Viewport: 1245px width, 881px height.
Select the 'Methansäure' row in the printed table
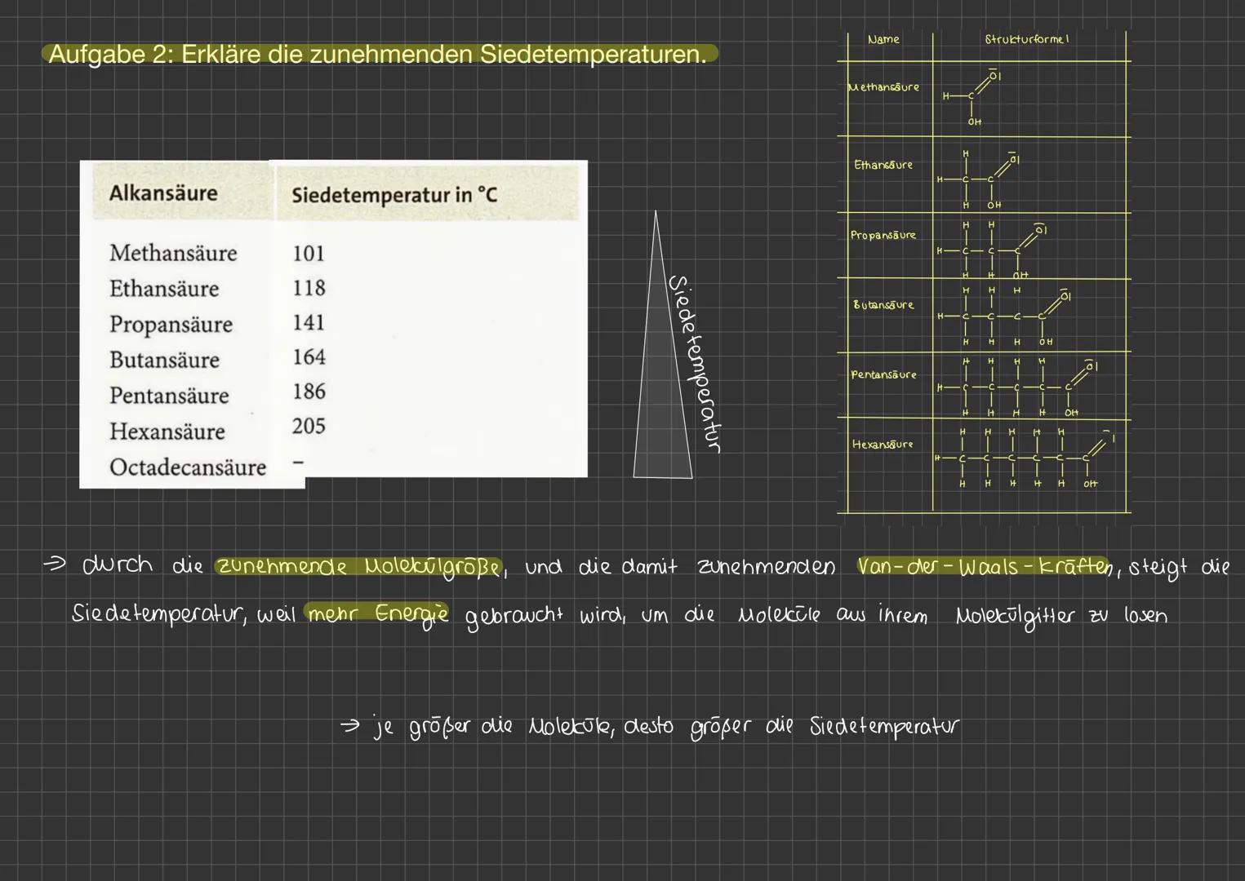pos(173,253)
